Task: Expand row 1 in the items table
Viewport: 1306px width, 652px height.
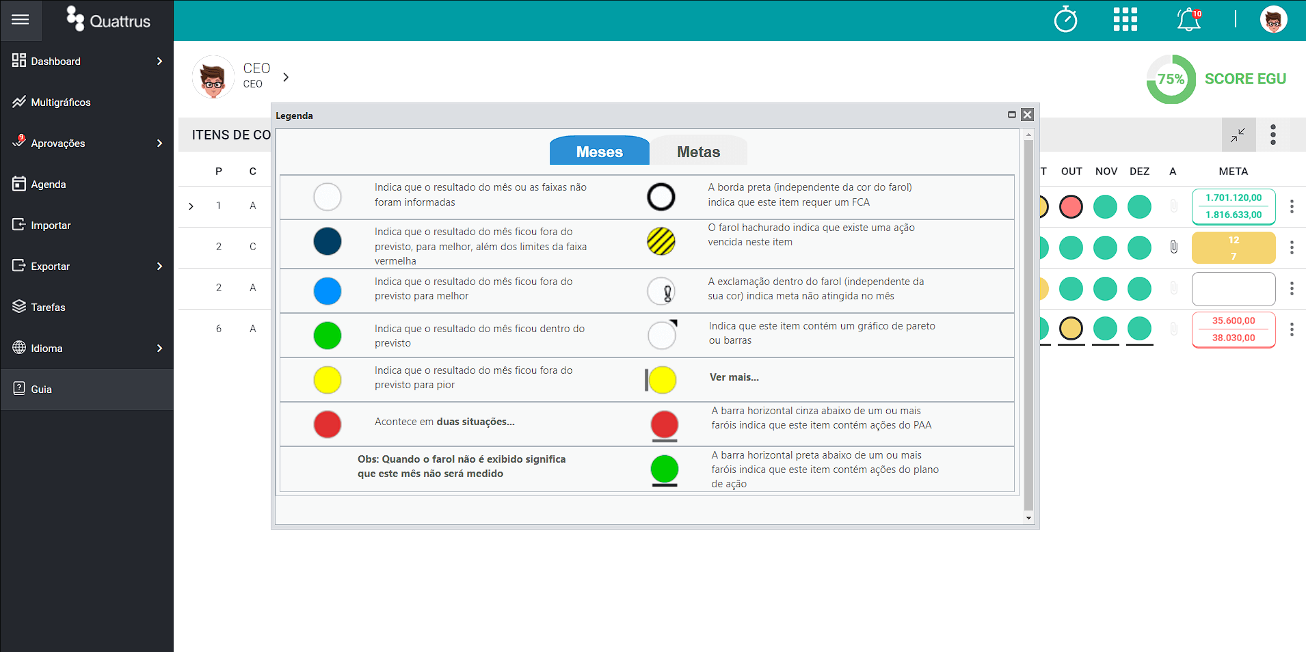Action: click(191, 206)
